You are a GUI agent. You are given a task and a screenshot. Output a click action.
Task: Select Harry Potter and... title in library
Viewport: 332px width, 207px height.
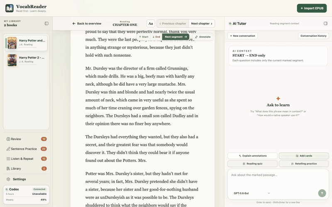point(32,40)
